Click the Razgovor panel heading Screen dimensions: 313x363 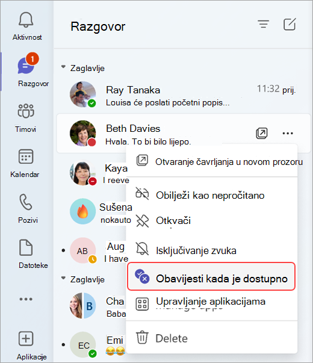[x=98, y=26]
